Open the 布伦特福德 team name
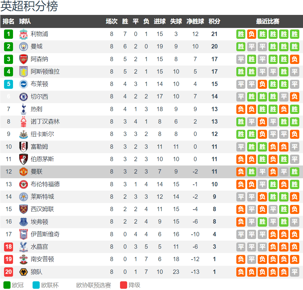 pos(45,184)
